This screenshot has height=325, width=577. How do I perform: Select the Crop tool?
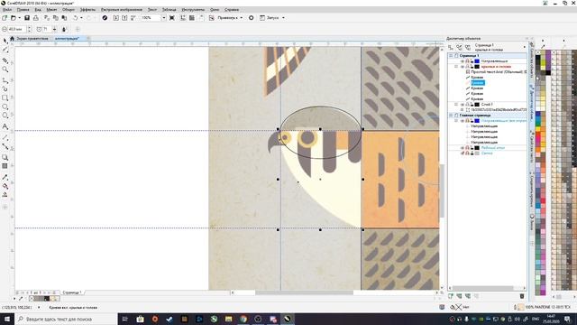tap(5, 60)
